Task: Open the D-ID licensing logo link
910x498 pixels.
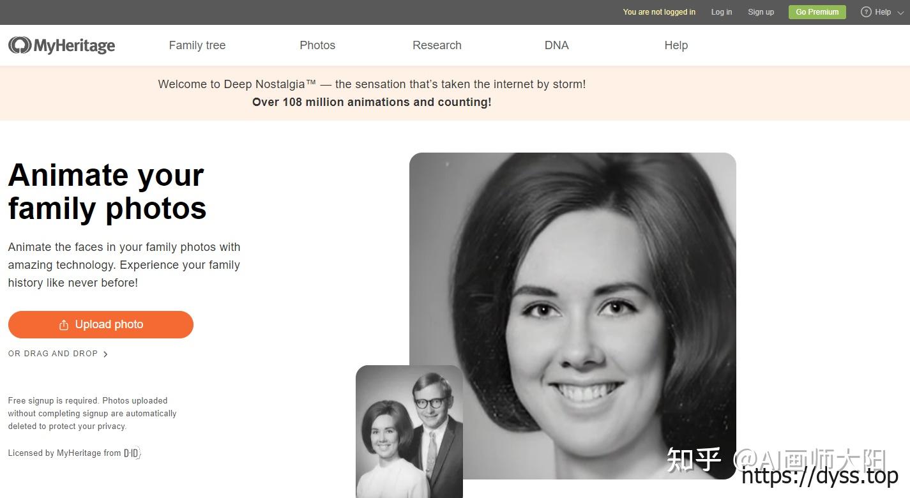Action: click(x=132, y=453)
